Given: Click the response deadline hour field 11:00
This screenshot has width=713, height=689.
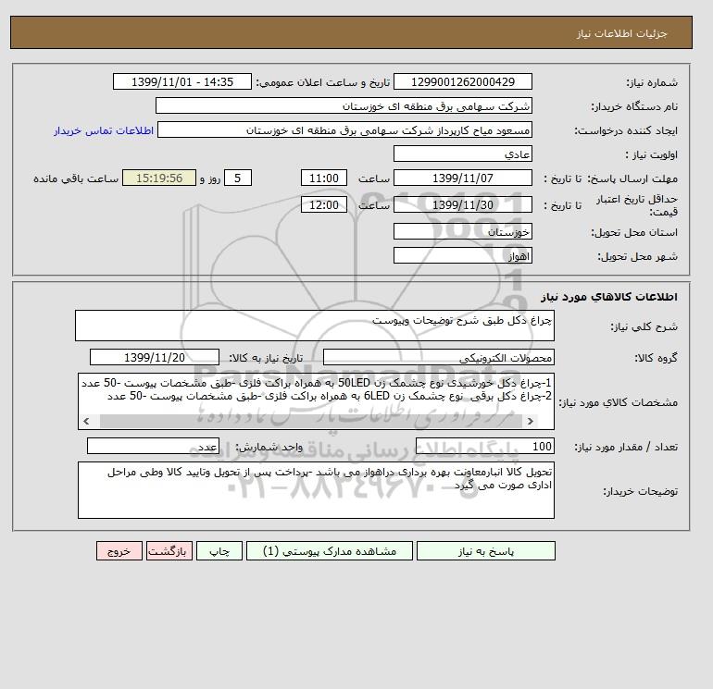Looking at the screenshot, I should coord(324,178).
